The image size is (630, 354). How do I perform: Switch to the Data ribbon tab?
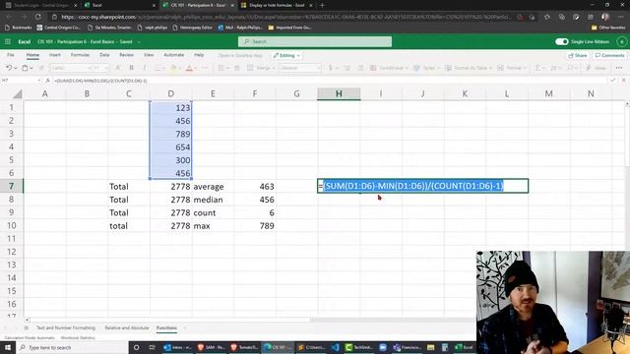click(x=104, y=55)
